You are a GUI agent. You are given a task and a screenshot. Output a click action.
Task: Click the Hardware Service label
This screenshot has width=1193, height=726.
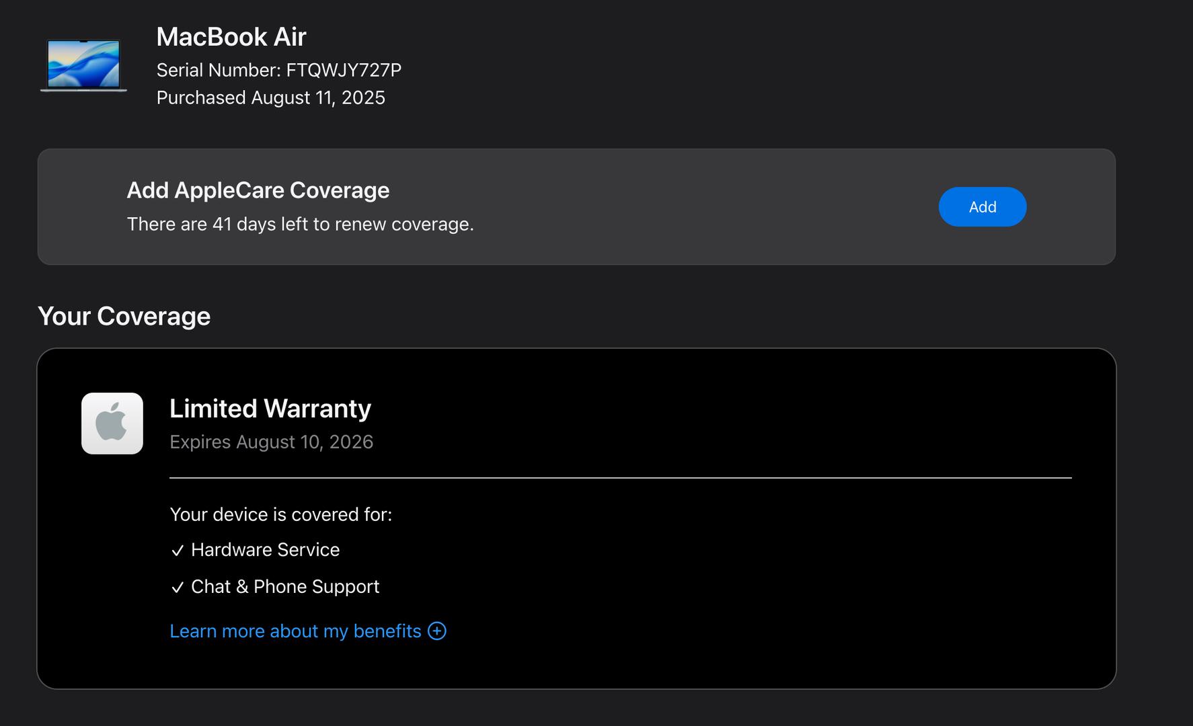[265, 550]
